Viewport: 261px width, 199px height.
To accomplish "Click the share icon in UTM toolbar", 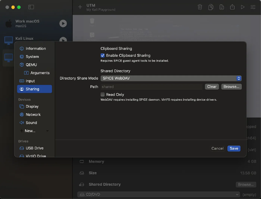I will click(232, 7).
